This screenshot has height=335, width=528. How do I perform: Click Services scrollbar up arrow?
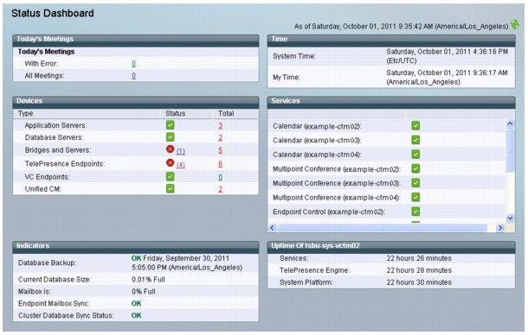[510, 123]
